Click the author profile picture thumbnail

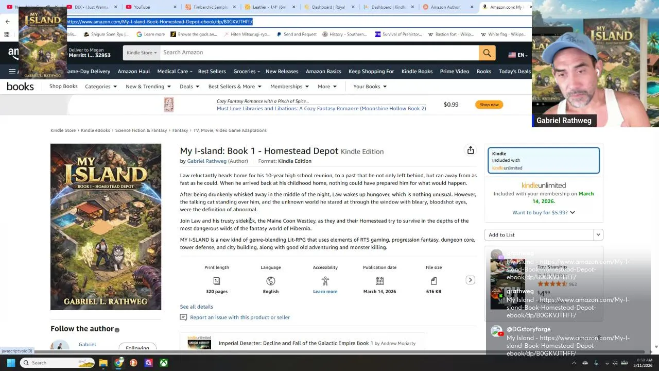pos(60,345)
